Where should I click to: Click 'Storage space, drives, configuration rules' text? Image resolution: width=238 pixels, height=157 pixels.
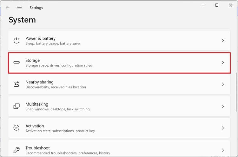pos(59,65)
